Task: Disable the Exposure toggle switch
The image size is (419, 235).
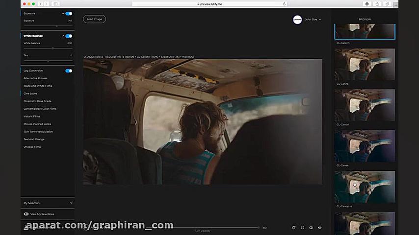Action: point(69,14)
